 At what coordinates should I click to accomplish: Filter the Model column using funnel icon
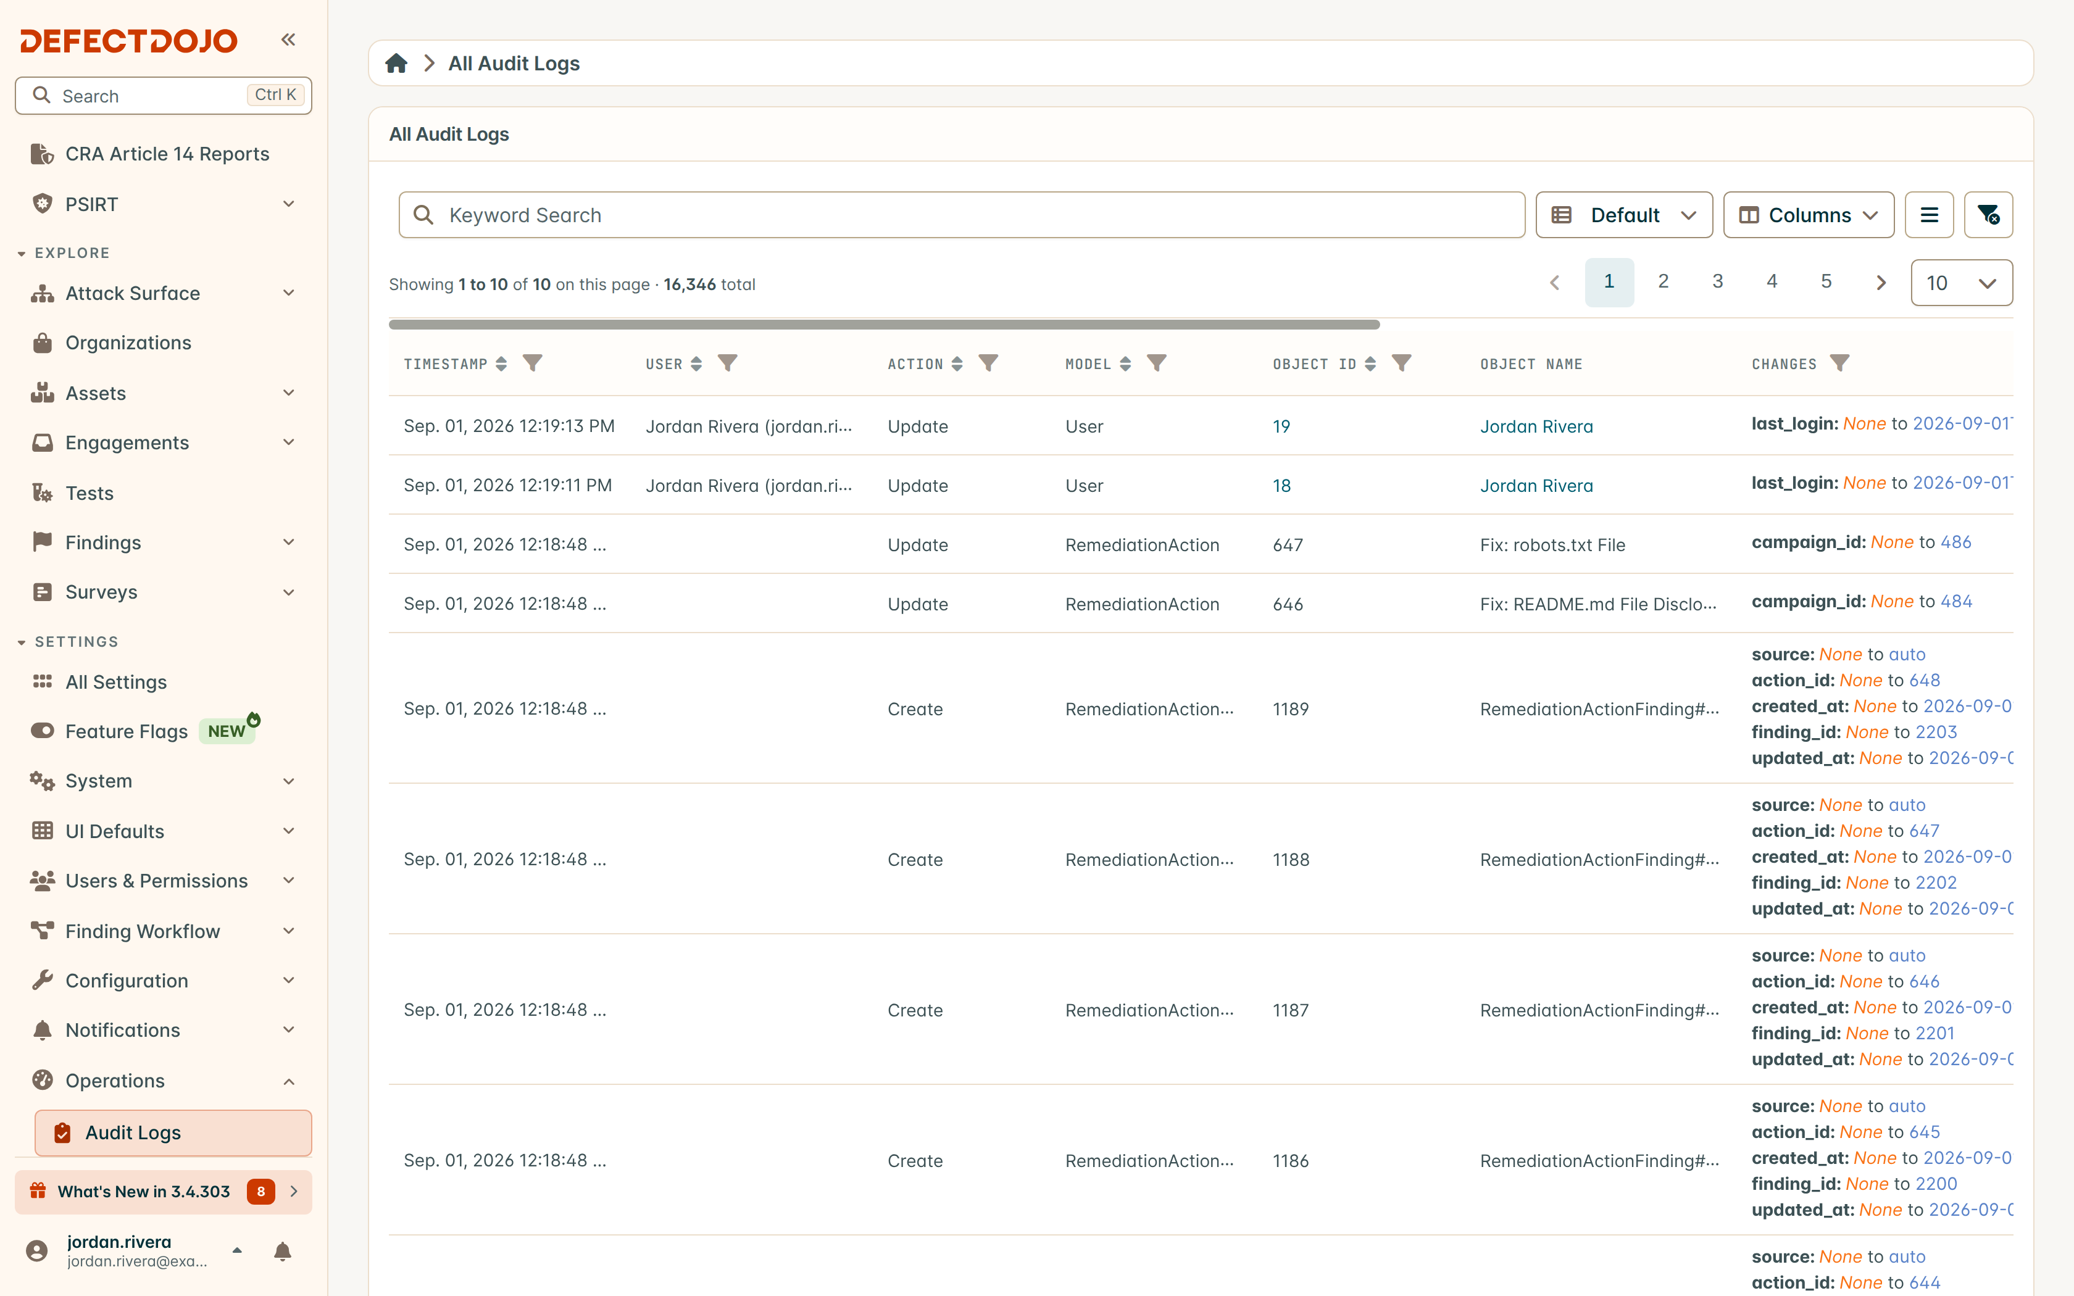pyautogui.click(x=1157, y=363)
